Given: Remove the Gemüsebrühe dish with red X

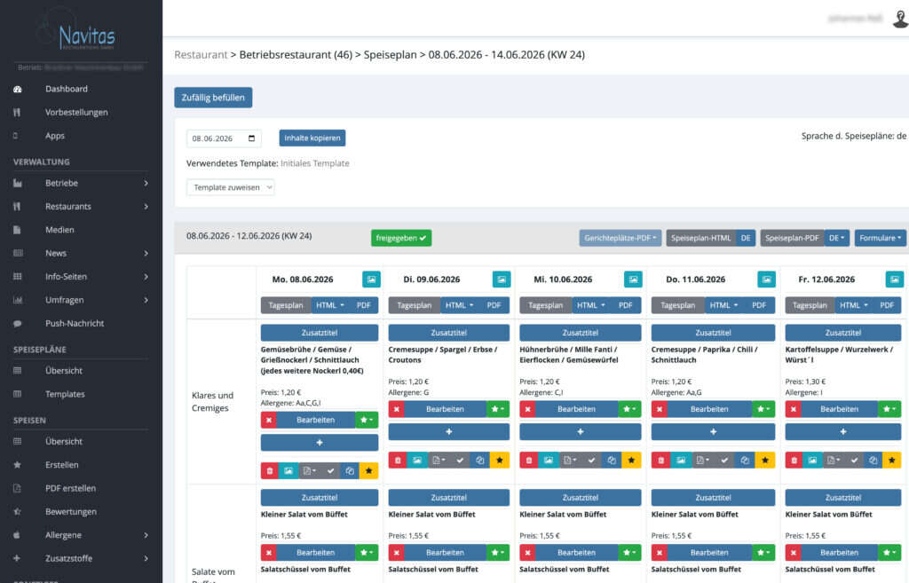Looking at the screenshot, I should 268,420.
